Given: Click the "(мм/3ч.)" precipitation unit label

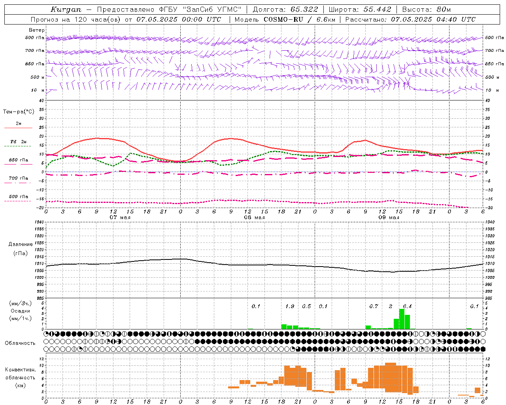Looking at the screenshot, I should [20, 303].
